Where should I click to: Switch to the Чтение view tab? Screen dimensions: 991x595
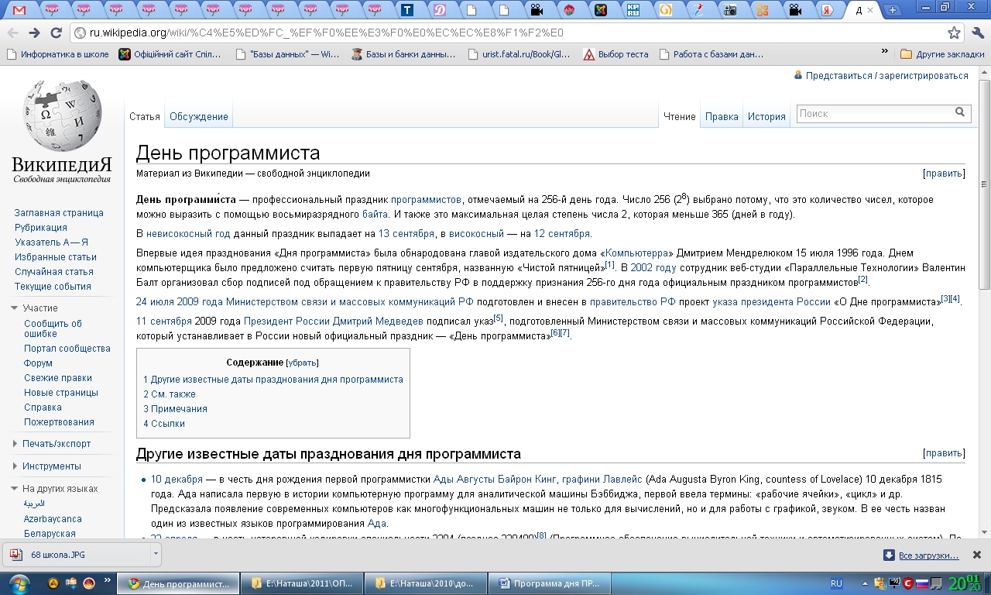[680, 117]
